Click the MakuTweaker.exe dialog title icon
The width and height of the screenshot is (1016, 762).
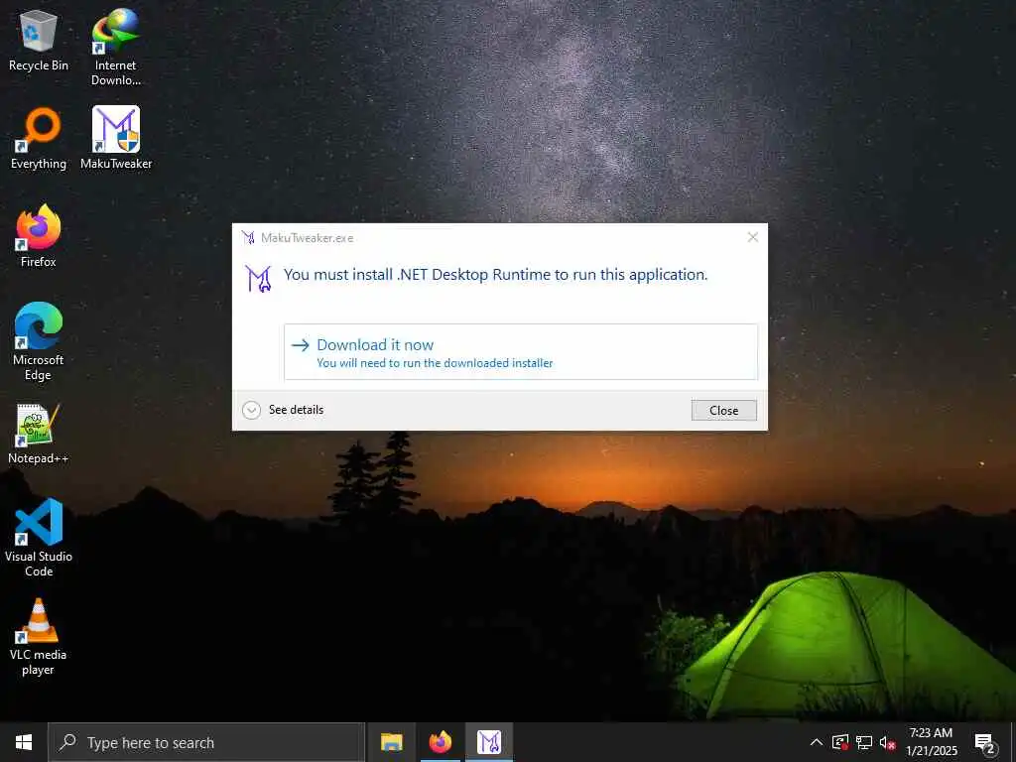pyautogui.click(x=248, y=238)
